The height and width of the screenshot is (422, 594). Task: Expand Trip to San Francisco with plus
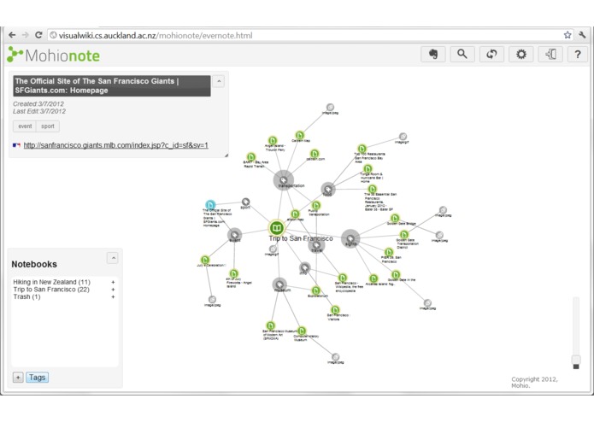(113, 290)
